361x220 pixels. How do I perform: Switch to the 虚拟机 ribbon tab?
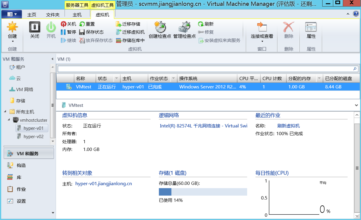coord(102,15)
